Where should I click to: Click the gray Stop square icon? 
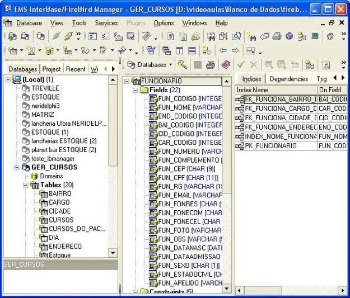click(198, 65)
